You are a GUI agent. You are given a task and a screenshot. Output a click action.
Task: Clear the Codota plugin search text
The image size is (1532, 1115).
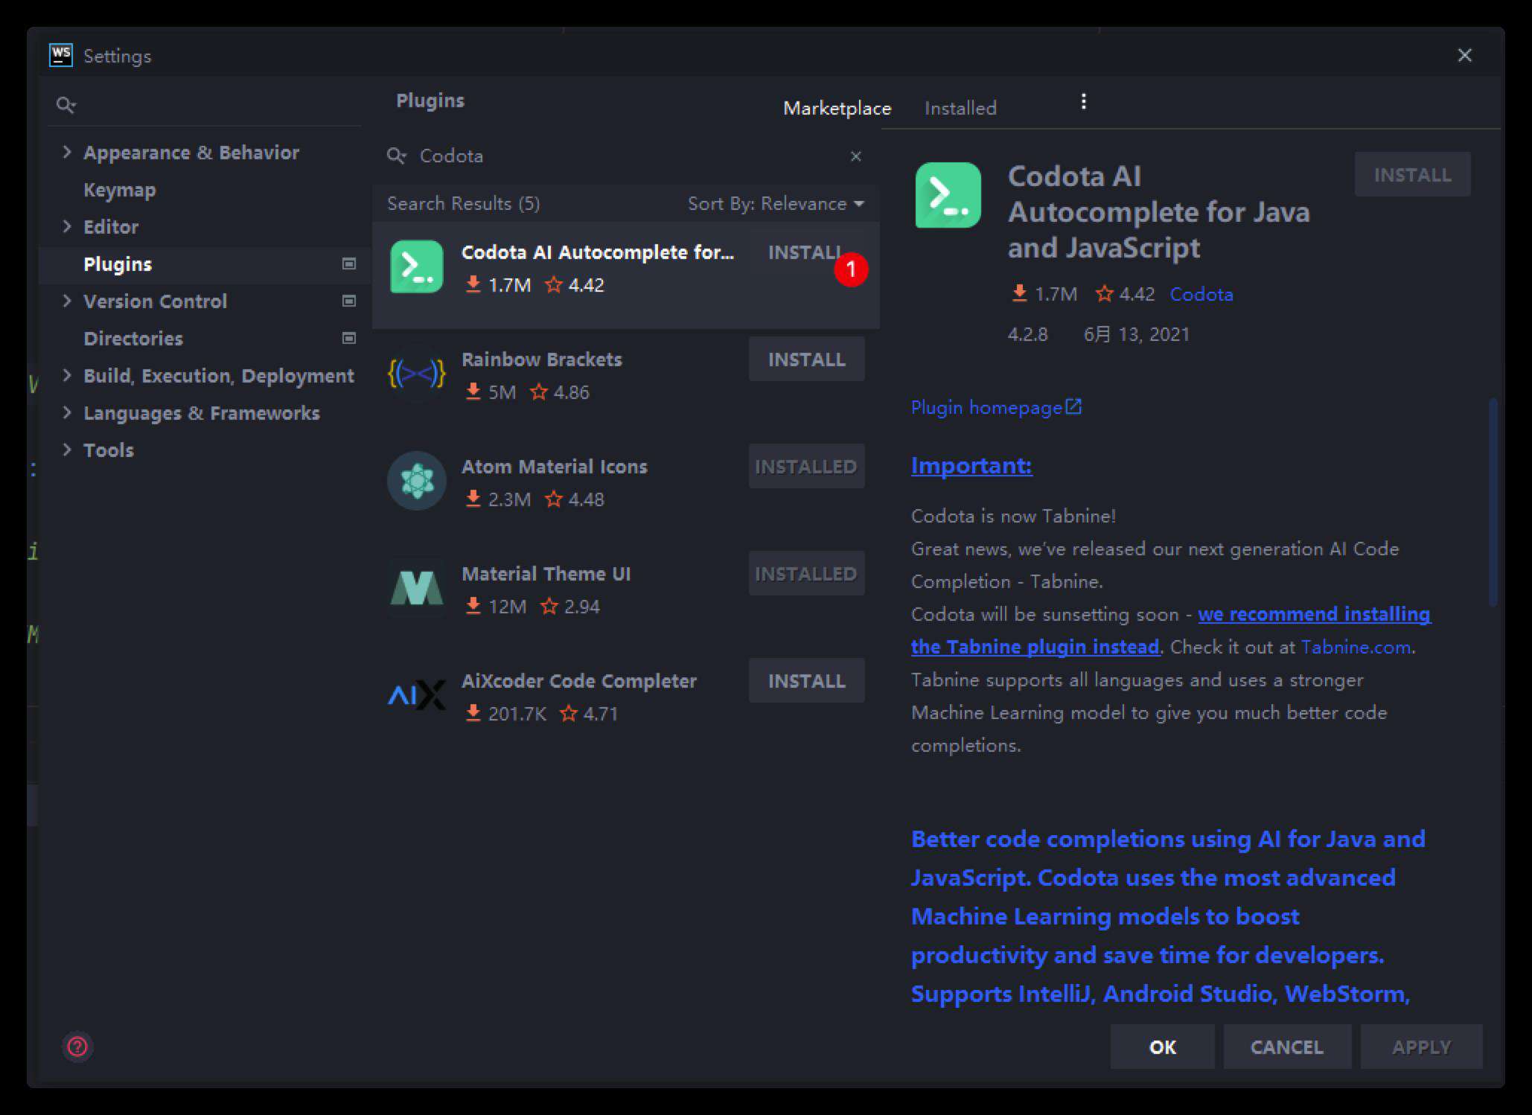[x=856, y=156]
